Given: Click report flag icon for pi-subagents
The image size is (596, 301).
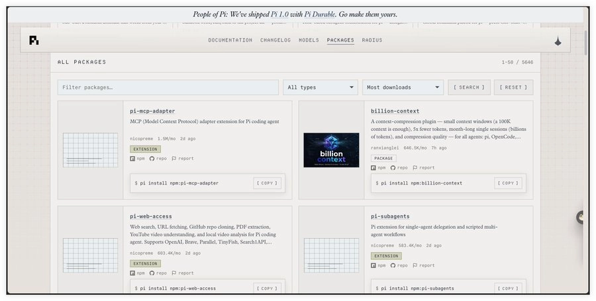Looking at the screenshot, I should (x=415, y=266).
